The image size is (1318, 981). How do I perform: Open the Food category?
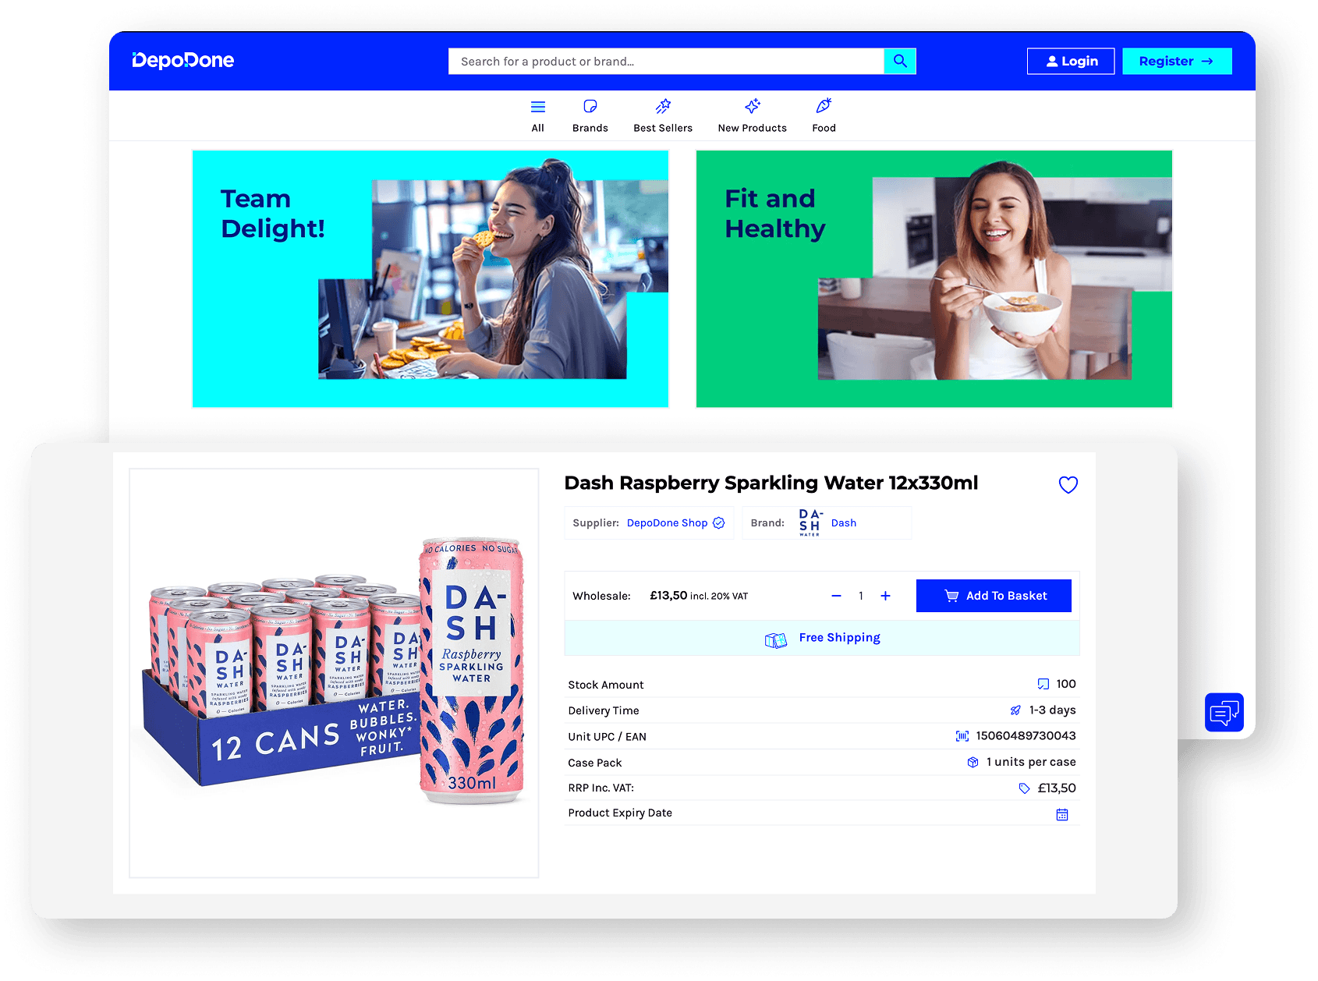[824, 115]
